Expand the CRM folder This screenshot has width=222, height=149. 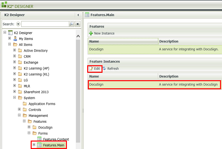tap(14, 56)
